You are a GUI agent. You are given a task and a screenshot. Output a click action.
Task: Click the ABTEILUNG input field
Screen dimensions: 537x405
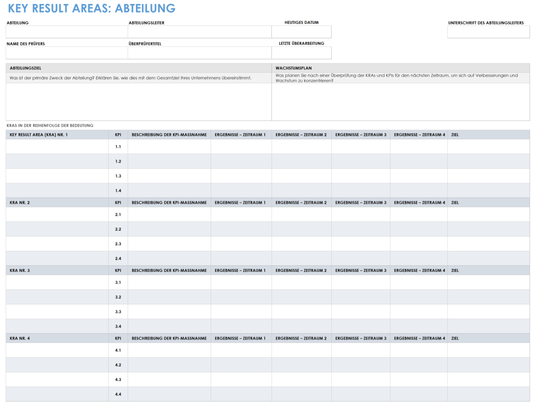click(x=66, y=32)
